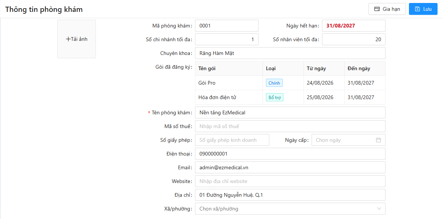Click the start date "24/08/2026"

tap(320, 83)
